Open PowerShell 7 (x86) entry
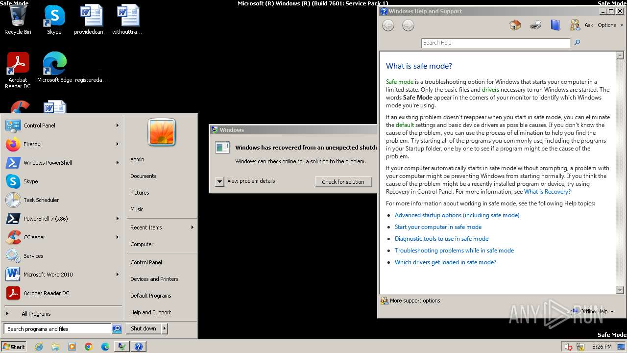 [62, 219]
